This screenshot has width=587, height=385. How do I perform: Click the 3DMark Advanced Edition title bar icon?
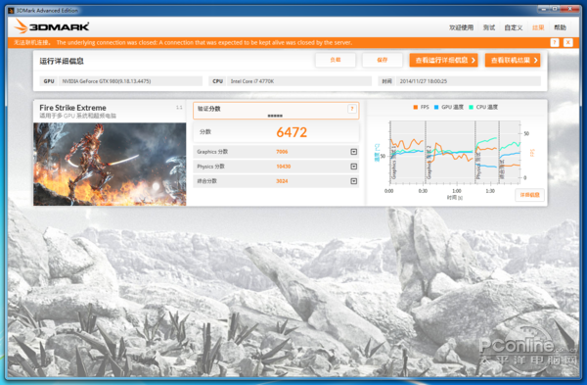11,11
